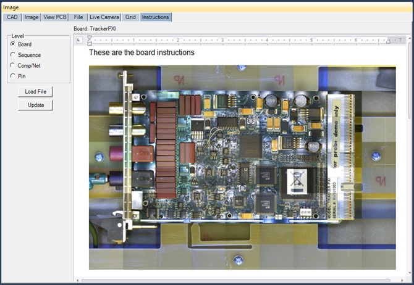Choose the Sequence level option

tap(13, 55)
